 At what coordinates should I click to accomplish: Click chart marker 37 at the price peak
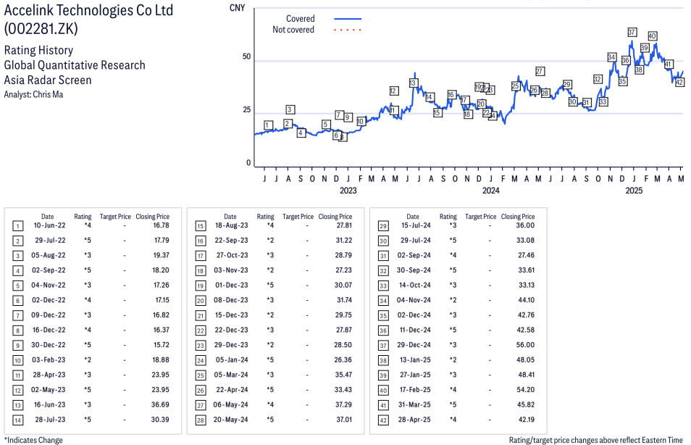632,32
